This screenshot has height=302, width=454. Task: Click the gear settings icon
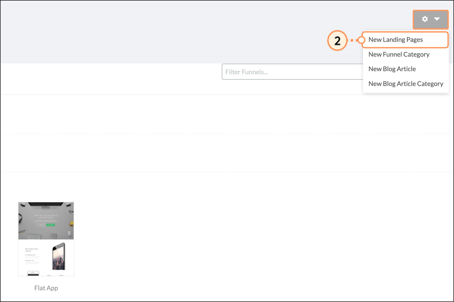pyautogui.click(x=425, y=19)
